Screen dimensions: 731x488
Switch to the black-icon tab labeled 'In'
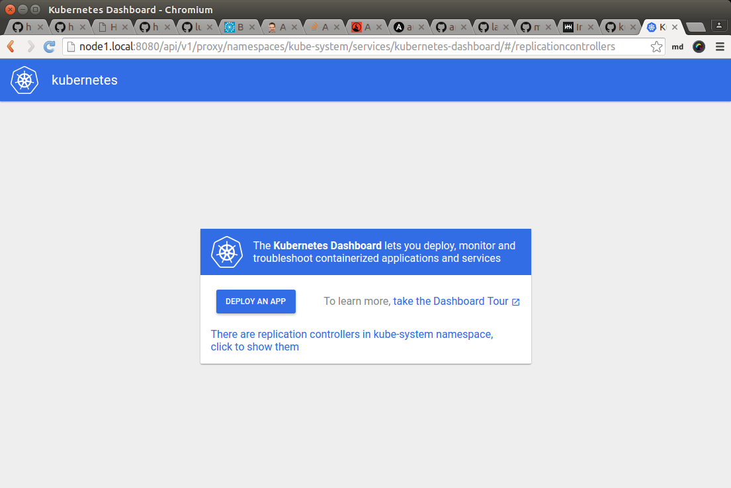(579, 27)
